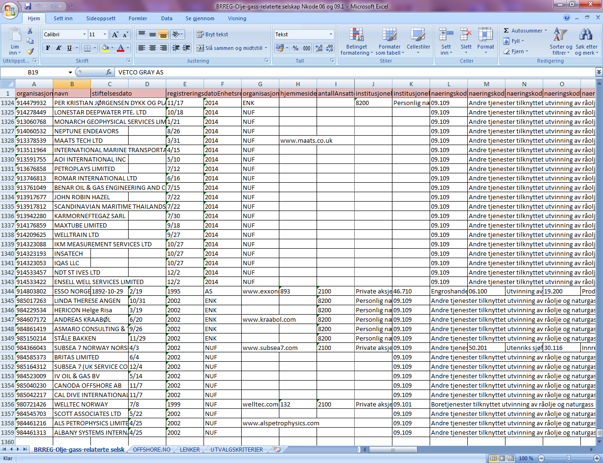603x463 pixels.
Task: Open the Excel help question mark
Action: [x=567, y=18]
